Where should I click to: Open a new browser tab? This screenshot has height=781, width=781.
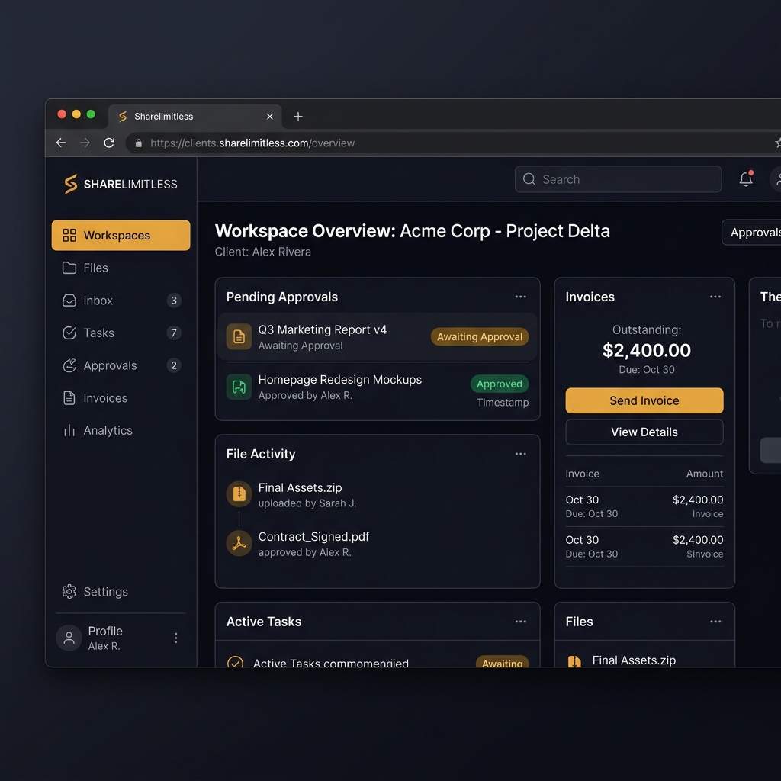point(298,117)
